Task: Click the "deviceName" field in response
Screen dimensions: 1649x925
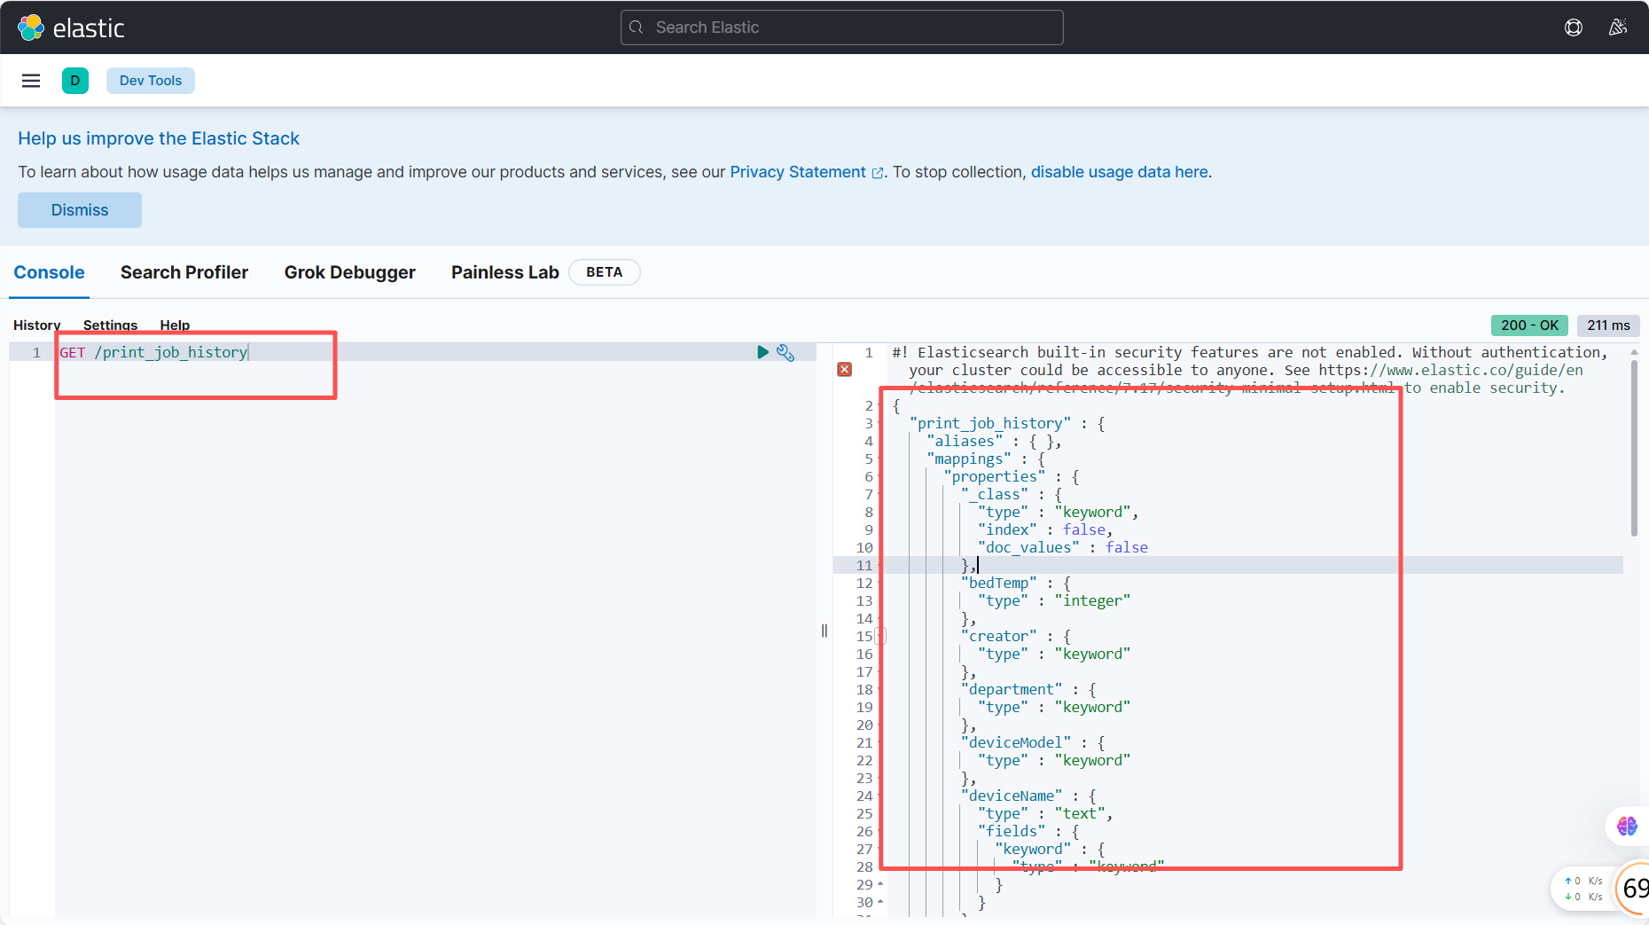Action: pyautogui.click(x=1011, y=796)
